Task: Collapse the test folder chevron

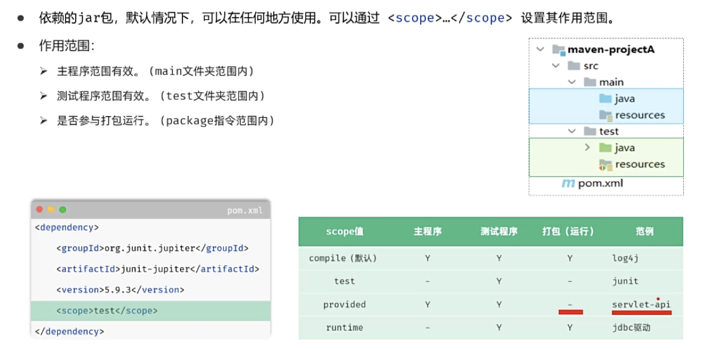Action: [572, 131]
